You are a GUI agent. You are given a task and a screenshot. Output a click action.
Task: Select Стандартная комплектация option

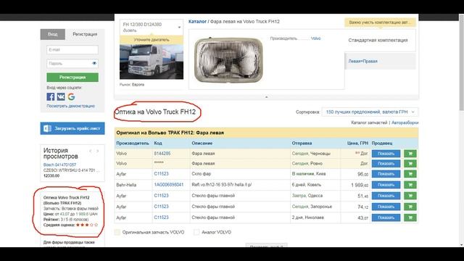click(x=380, y=41)
